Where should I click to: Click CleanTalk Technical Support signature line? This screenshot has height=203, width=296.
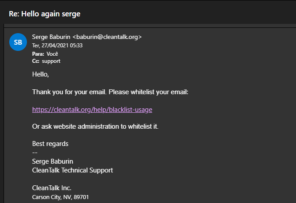coord(72,170)
